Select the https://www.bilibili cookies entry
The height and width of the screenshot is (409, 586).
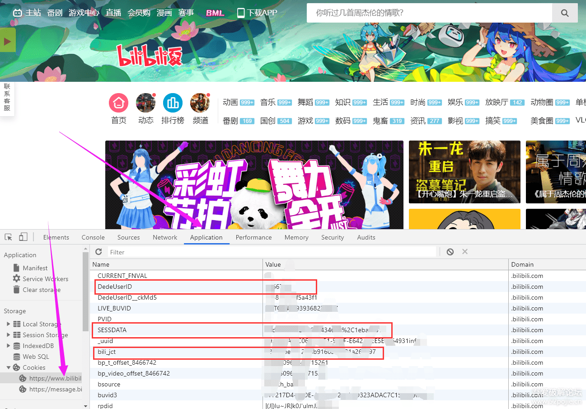[50, 378]
